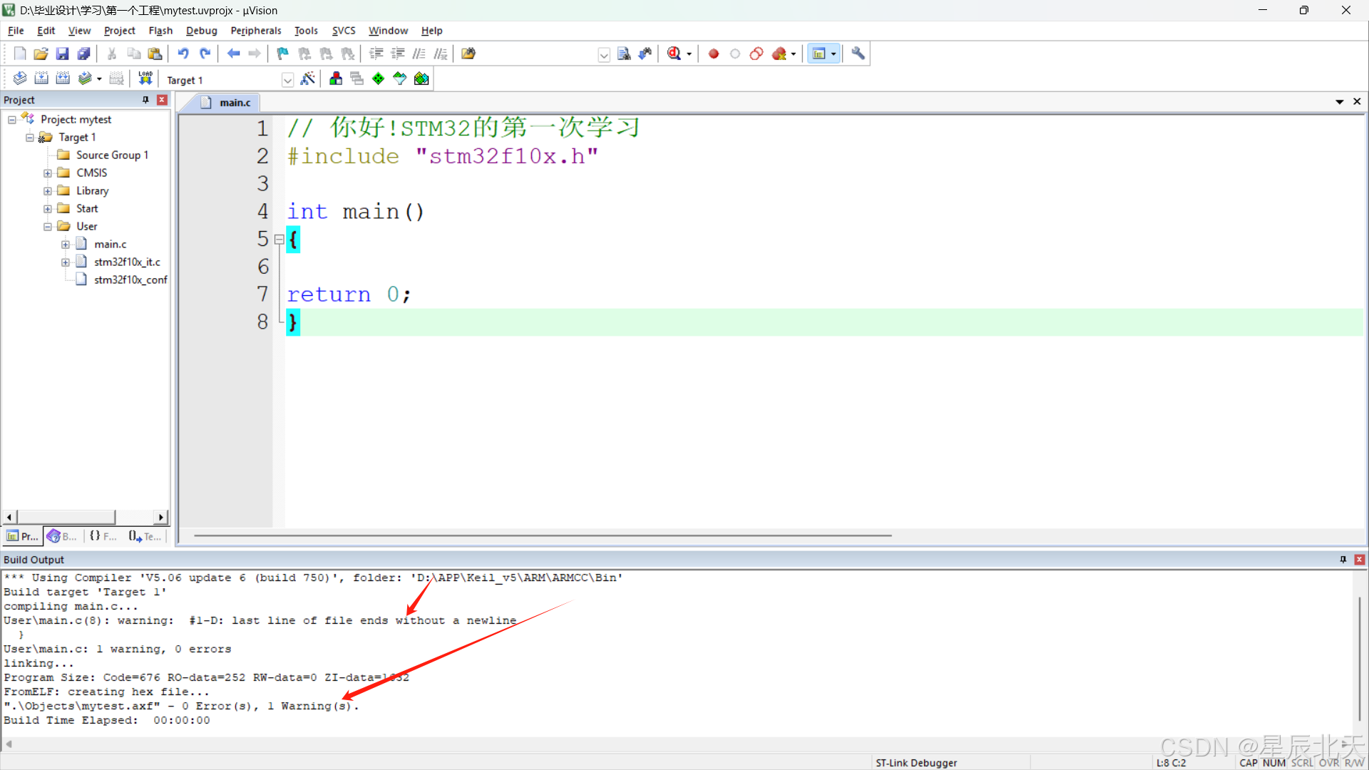This screenshot has width=1369, height=770.
Task: Click the Undo arrow icon
Action: coord(183,53)
